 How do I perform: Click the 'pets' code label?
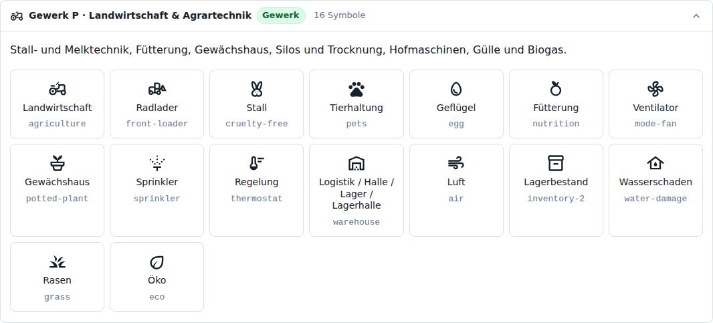(x=356, y=124)
